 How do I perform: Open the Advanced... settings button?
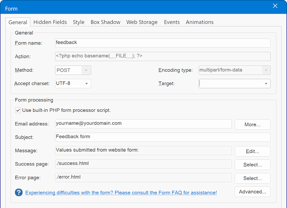[x=253, y=192]
